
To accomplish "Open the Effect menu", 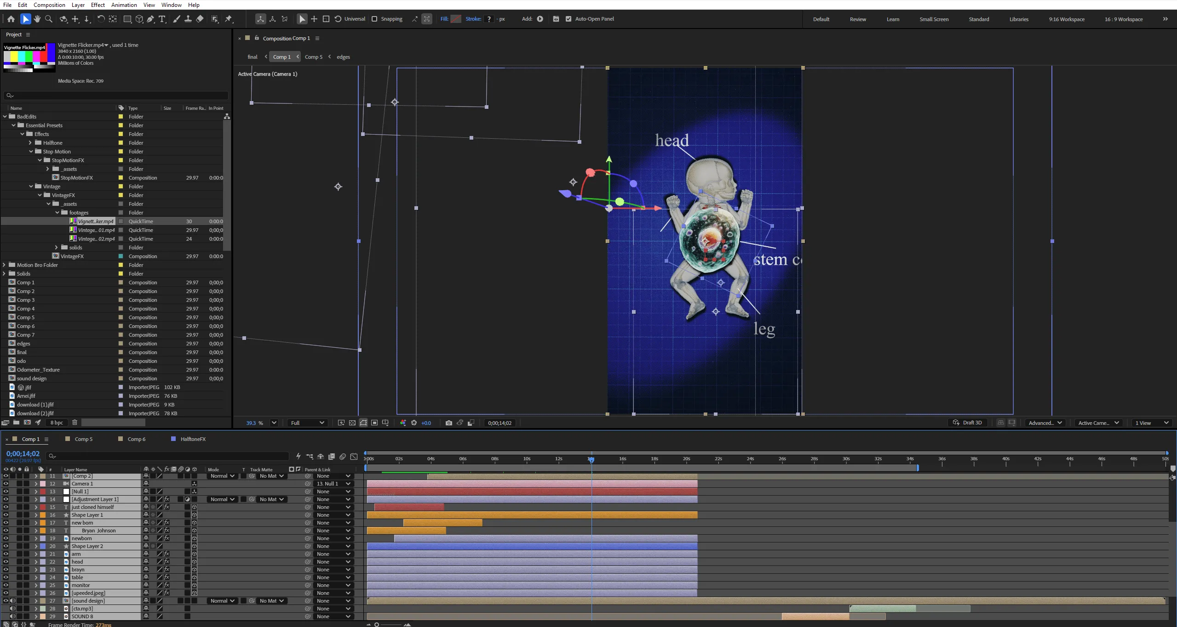I will pyautogui.click(x=98, y=5).
